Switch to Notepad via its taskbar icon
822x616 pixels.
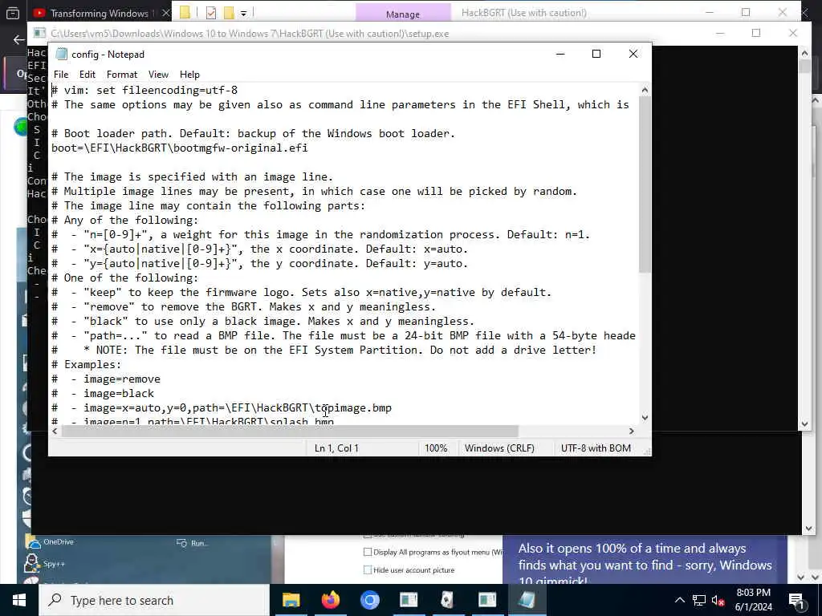click(x=527, y=600)
